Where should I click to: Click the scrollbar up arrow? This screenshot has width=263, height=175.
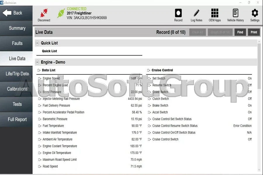pyautogui.click(x=259, y=41)
